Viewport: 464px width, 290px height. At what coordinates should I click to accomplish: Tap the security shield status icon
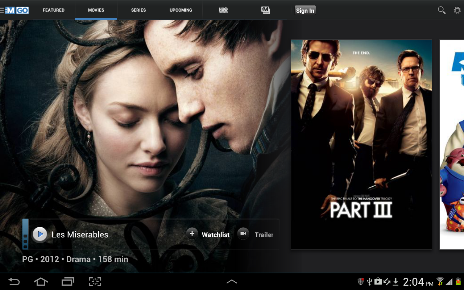coord(361,282)
